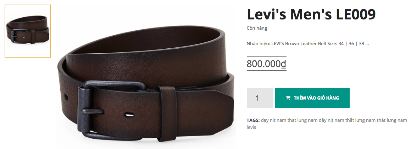Click the word "levis" in the tags
The height and width of the screenshot is (149, 411).
[x=251, y=127]
